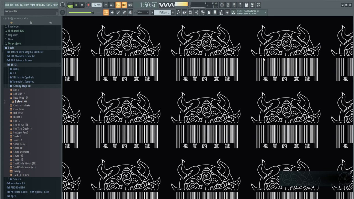Click the 157.000 tempo field

[97, 5]
